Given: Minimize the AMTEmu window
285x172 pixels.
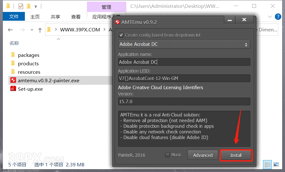Looking at the screenshot, I should click(230, 20).
